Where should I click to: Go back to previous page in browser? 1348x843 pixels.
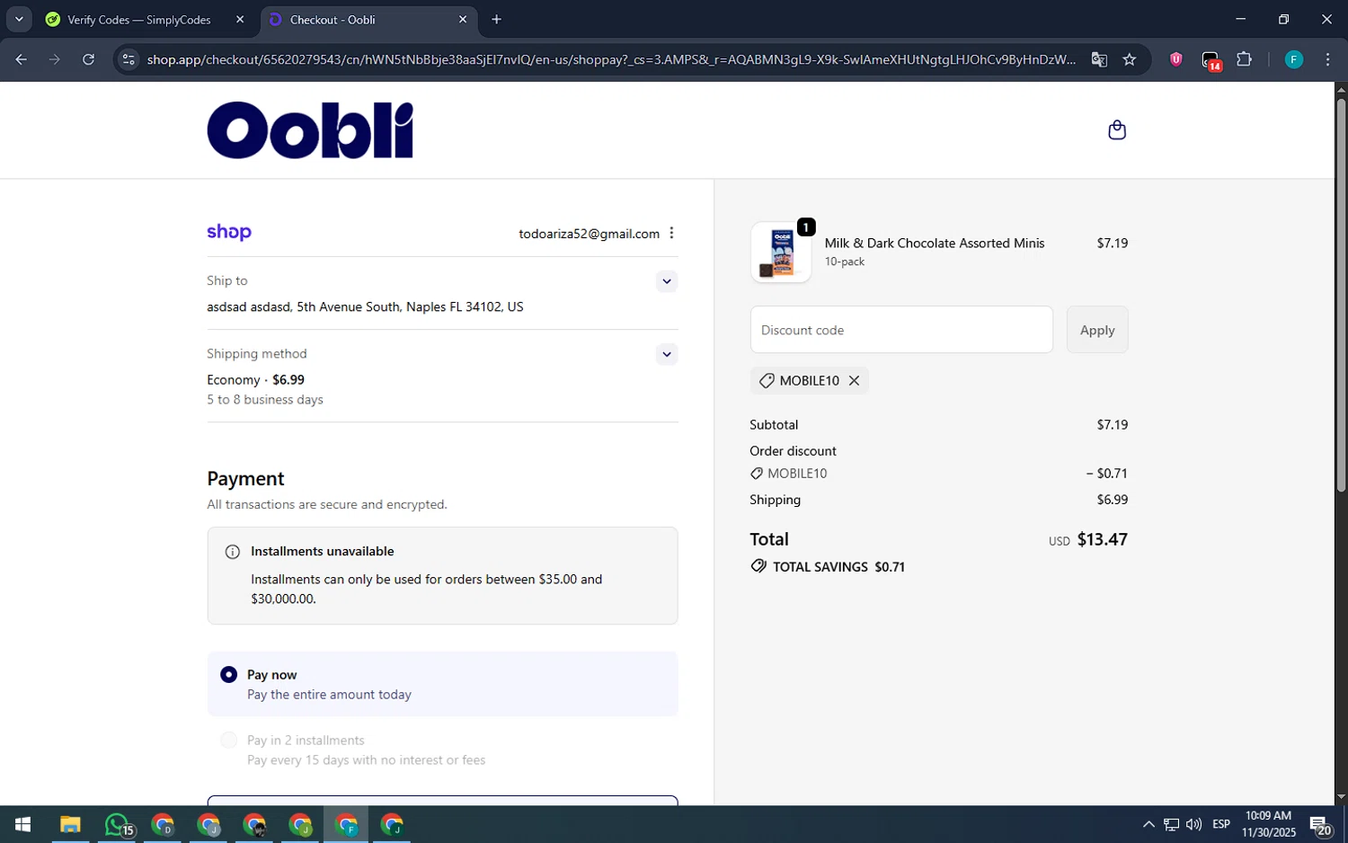(x=22, y=59)
